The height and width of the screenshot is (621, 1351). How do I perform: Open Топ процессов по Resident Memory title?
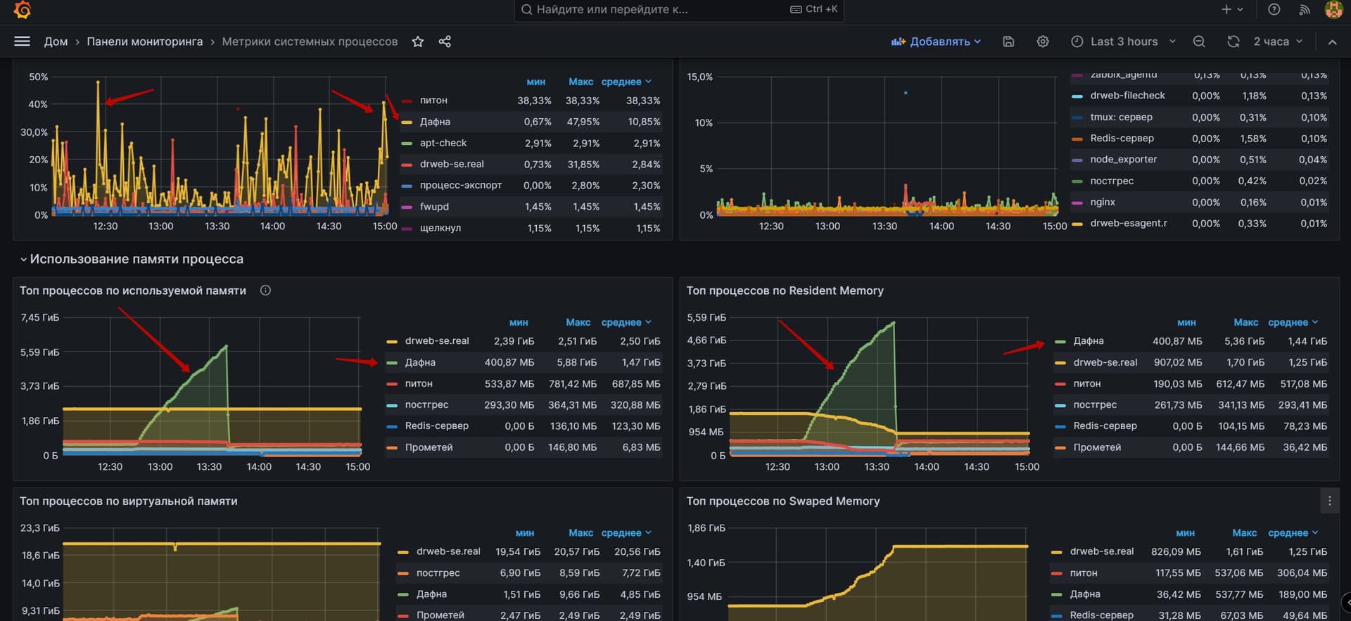click(x=785, y=290)
